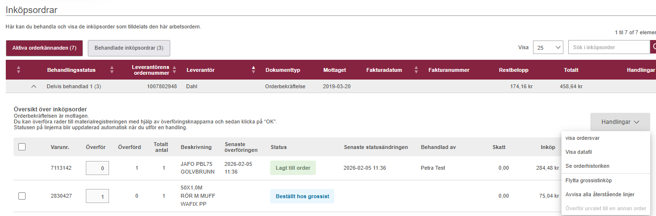Check the box for item 2830427
The height and width of the screenshot is (216, 656).
(x=22, y=196)
